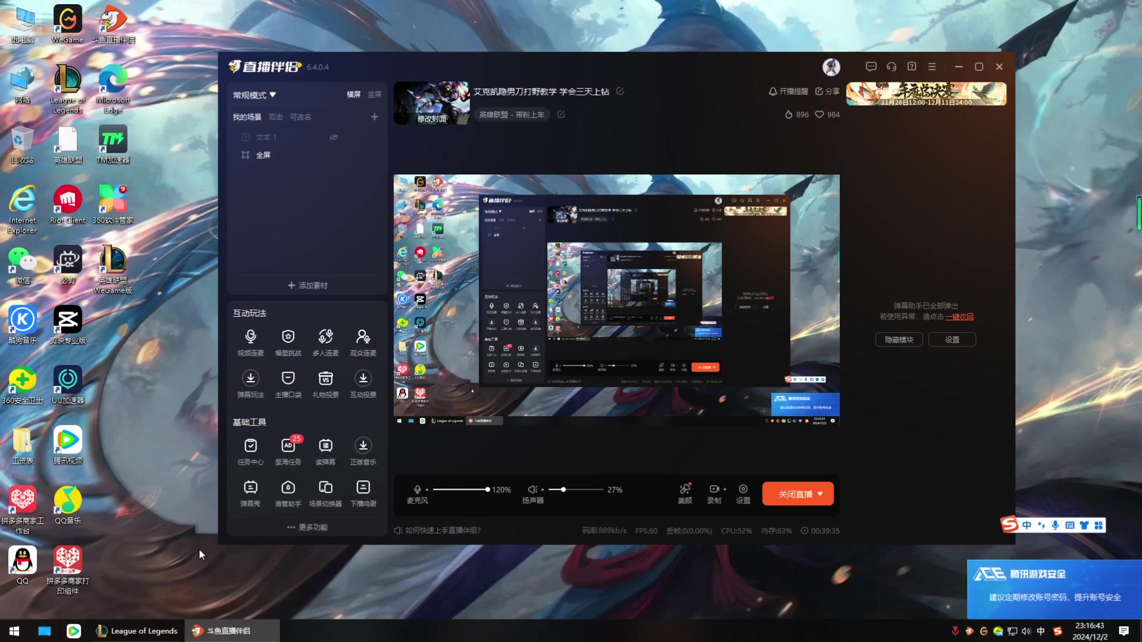
Task: Click 添加素材 to add source
Action: [307, 285]
